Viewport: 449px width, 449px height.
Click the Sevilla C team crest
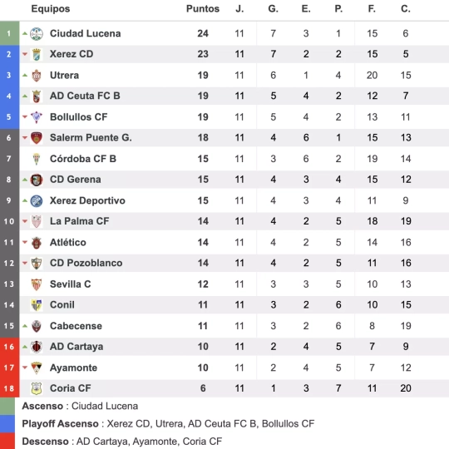pyautogui.click(x=37, y=284)
